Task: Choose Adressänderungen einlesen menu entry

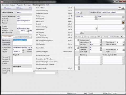Action: pos(54,64)
